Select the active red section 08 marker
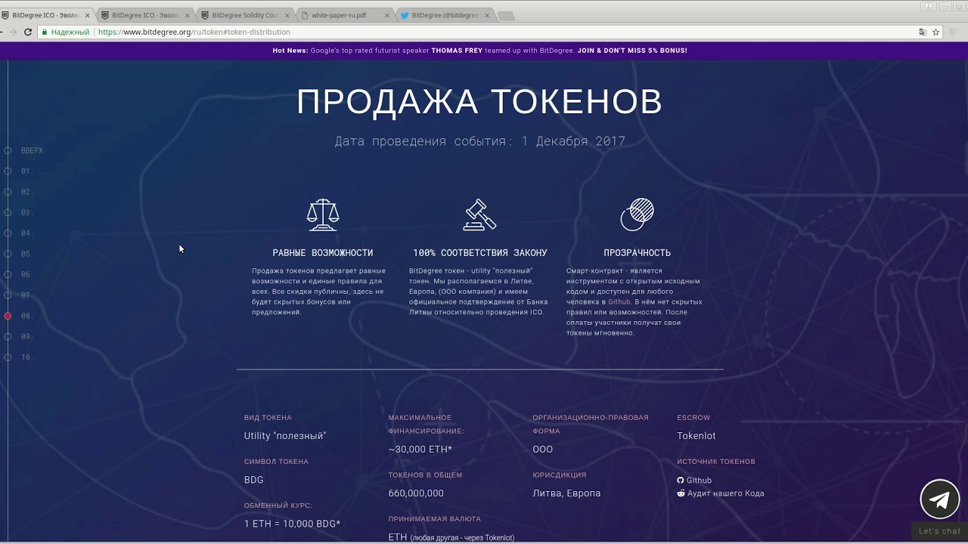The width and height of the screenshot is (968, 544). coord(8,316)
